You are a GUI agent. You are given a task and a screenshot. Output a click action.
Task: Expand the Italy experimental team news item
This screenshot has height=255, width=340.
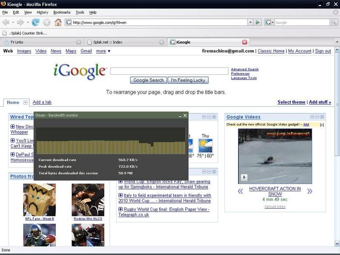121,195
